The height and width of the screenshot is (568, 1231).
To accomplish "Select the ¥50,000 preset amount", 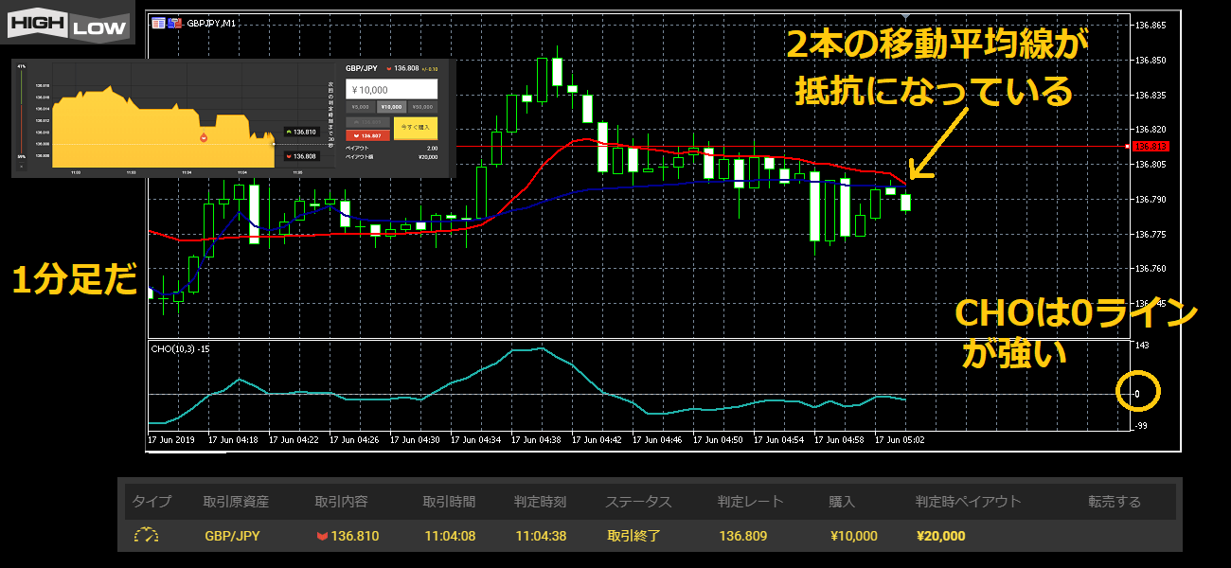I will (421, 107).
